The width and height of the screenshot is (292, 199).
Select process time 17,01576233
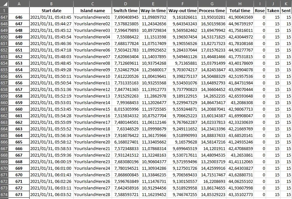pos(212,50)
